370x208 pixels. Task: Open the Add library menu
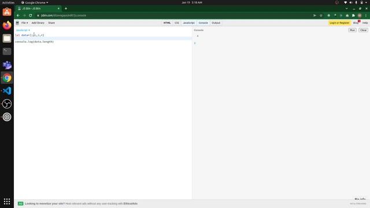pyautogui.click(x=38, y=23)
